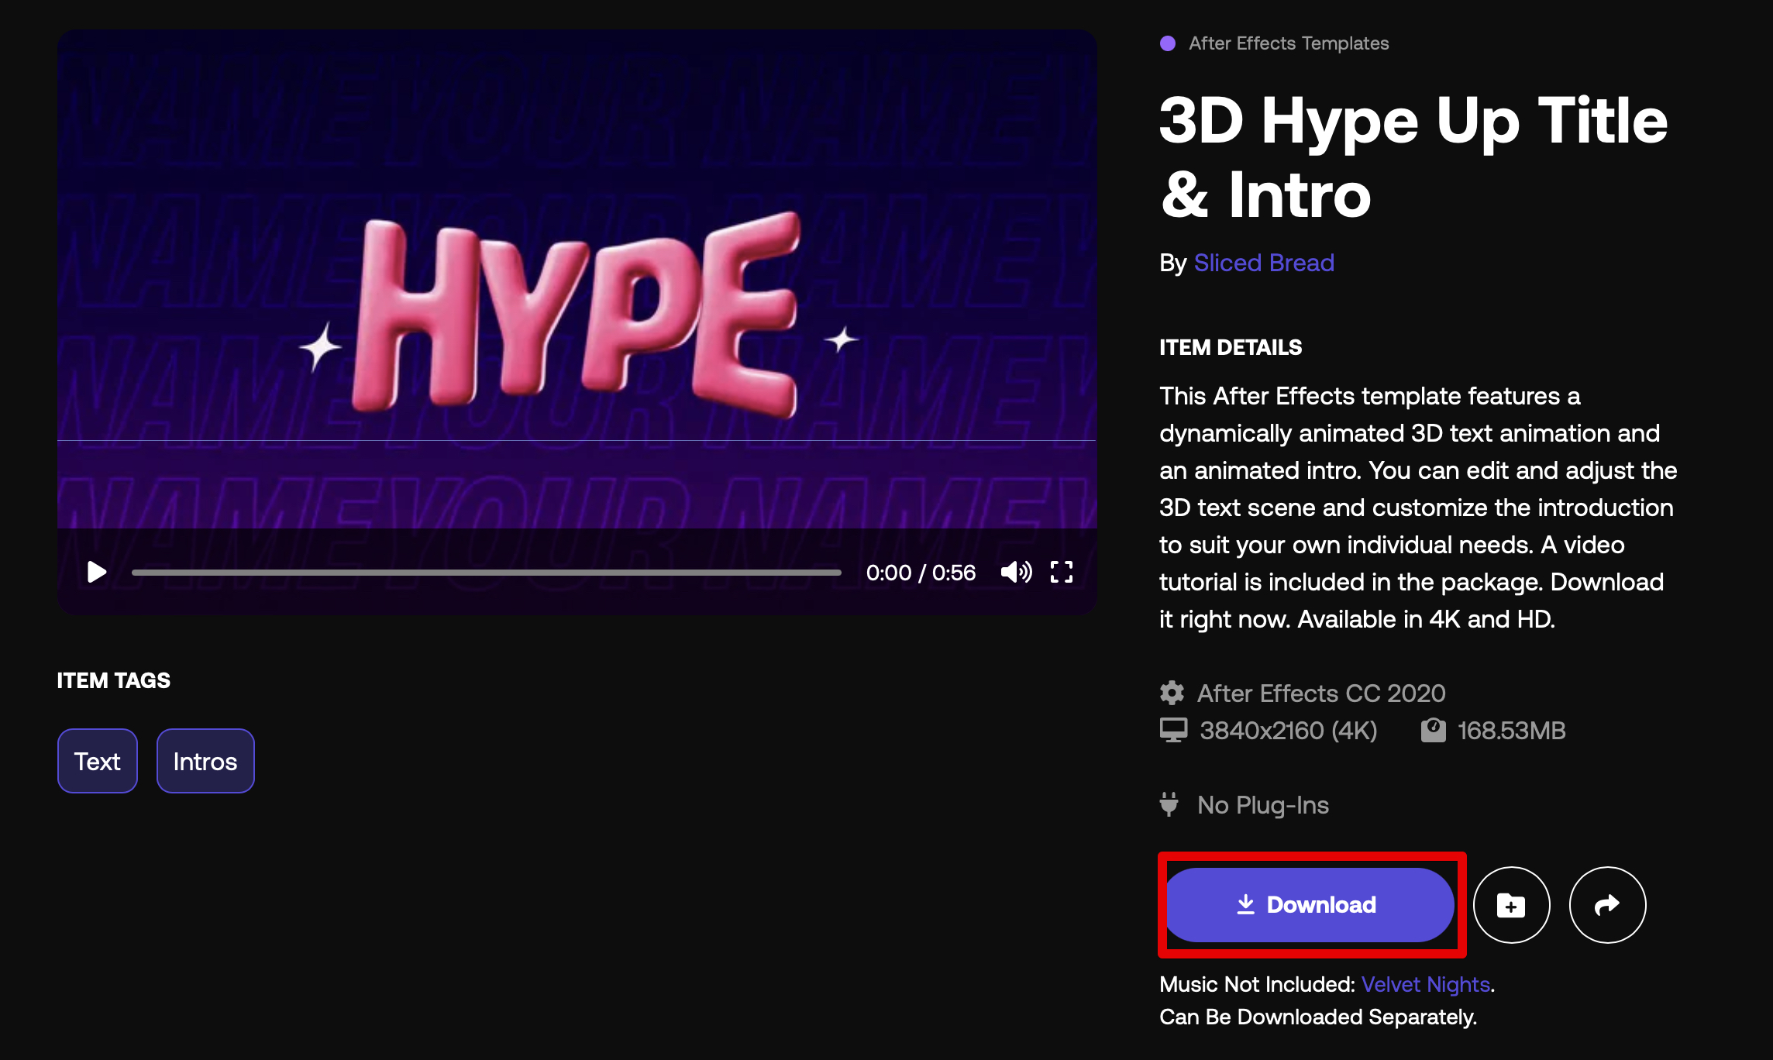Viewport: 1773px width, 1060px height.
Task: Open the Velvet Nights music link
Action: click(1425, 984)
